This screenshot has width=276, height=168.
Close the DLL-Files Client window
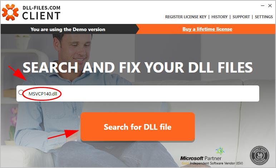(x=270, y=6)
